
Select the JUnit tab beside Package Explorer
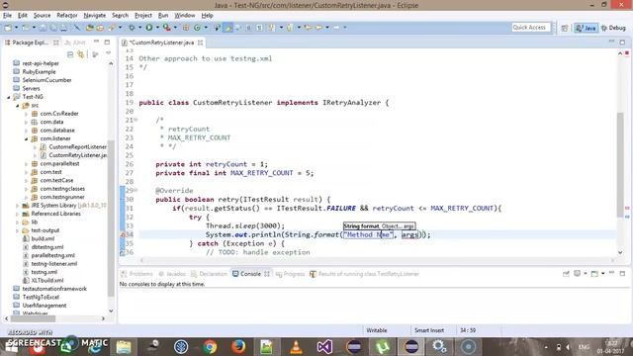pos(75,43)
